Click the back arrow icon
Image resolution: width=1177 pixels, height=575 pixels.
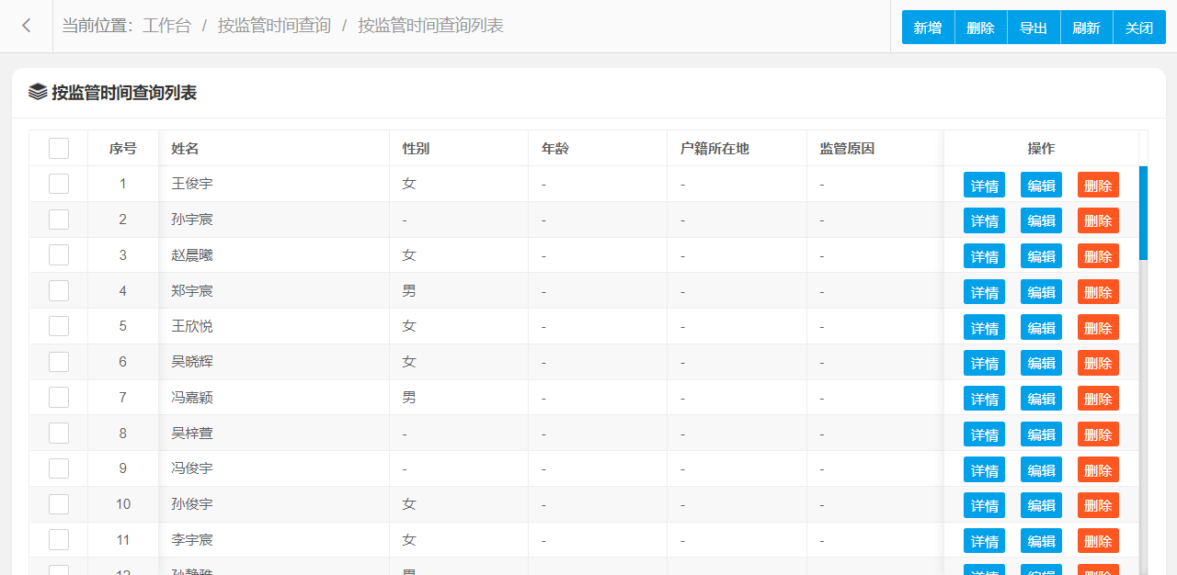pos(27,26)
